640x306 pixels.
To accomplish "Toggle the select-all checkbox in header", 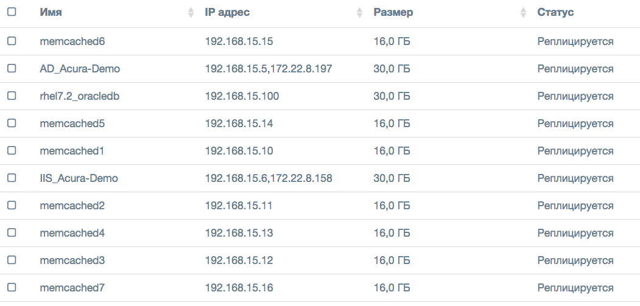I will tap(12, 12).
